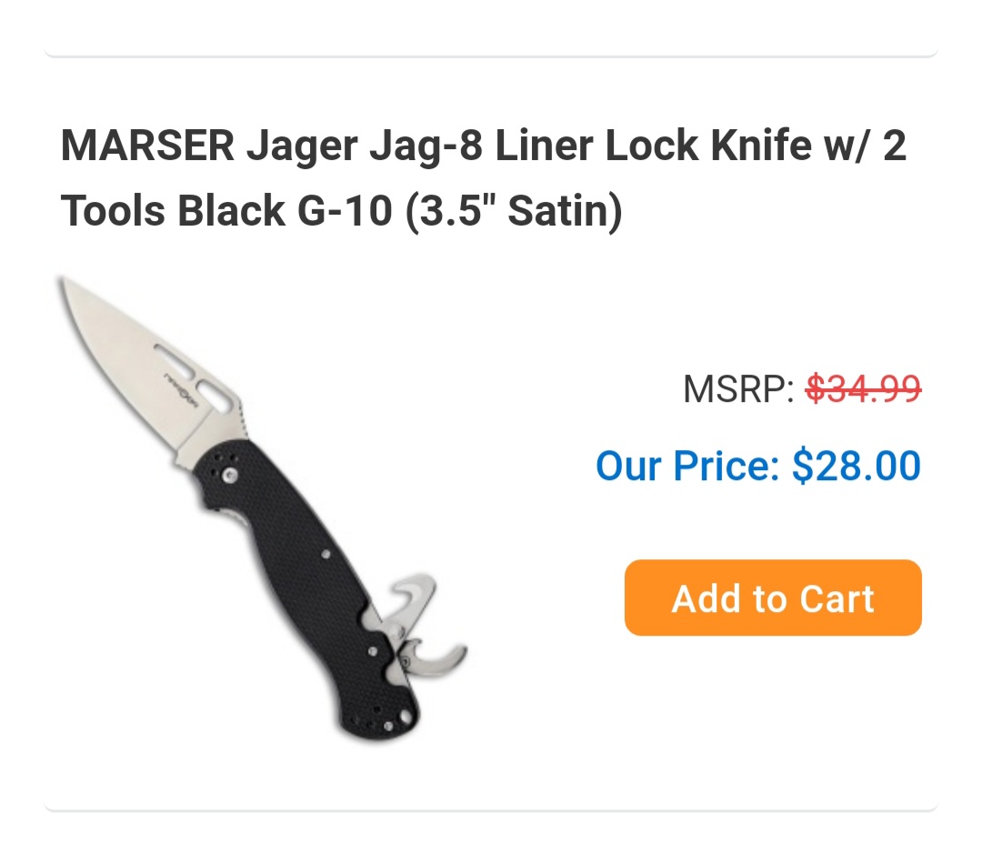982x844 pixels.
Task: Click the pivot screw on the knife handle
Action: coord(230,476)
